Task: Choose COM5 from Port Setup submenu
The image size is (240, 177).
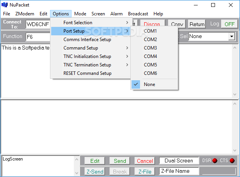Action: point(154,65)
